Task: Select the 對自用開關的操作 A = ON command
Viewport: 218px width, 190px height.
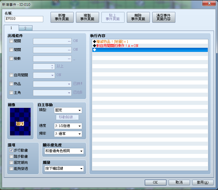Action: pos(150,46)
